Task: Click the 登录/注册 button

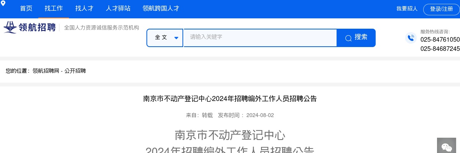Action: [441, 9]
